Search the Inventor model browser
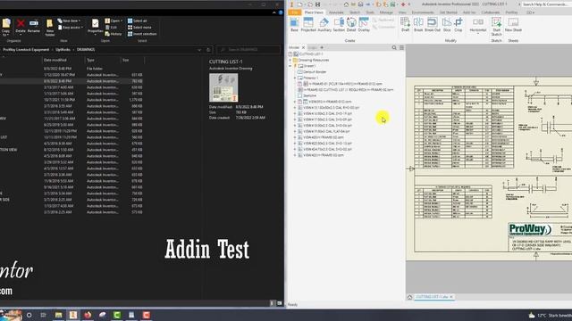The image size is (572, 321). pyautogui.click(x=394, y=47)
